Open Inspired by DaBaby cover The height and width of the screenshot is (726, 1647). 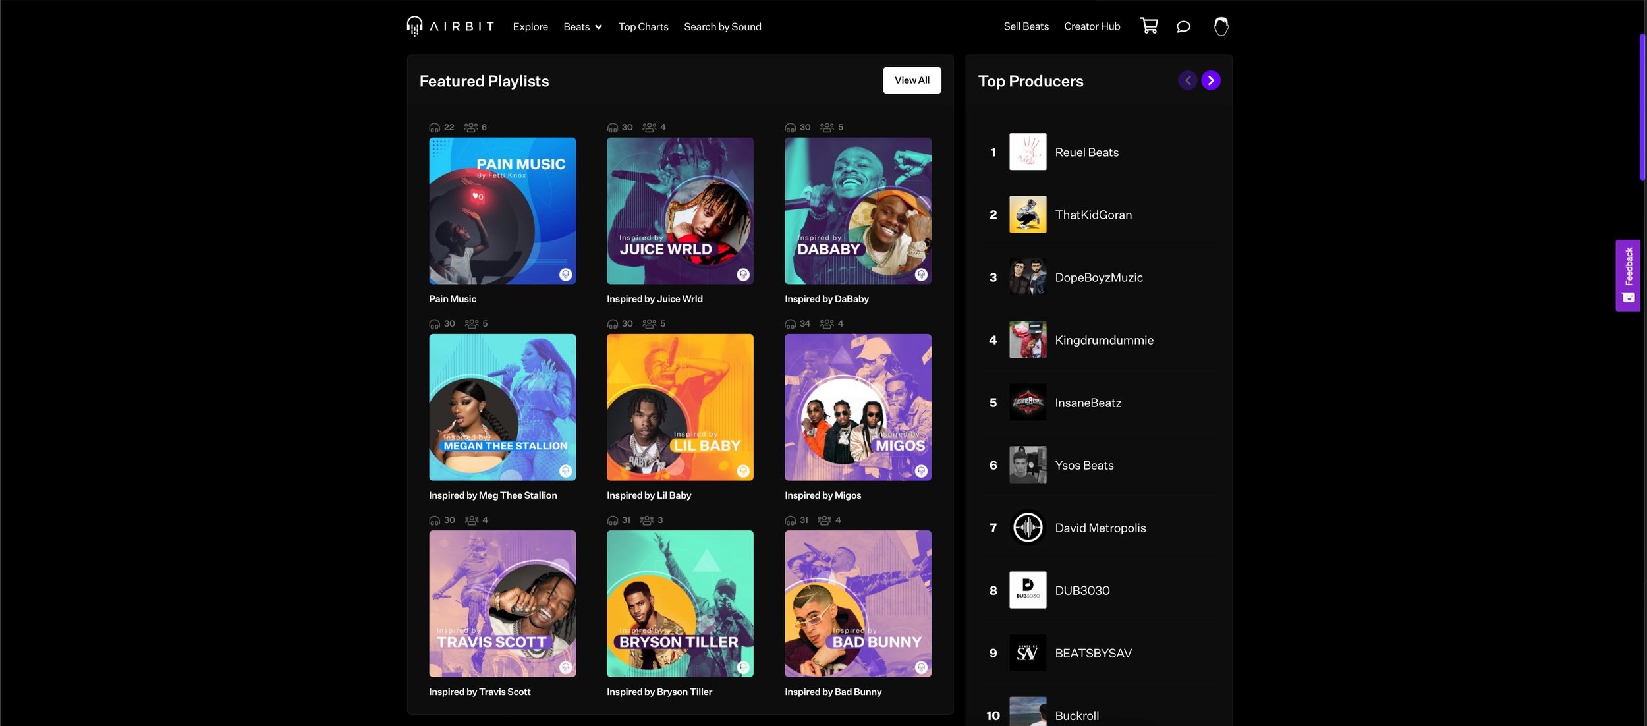coord(858,211)
